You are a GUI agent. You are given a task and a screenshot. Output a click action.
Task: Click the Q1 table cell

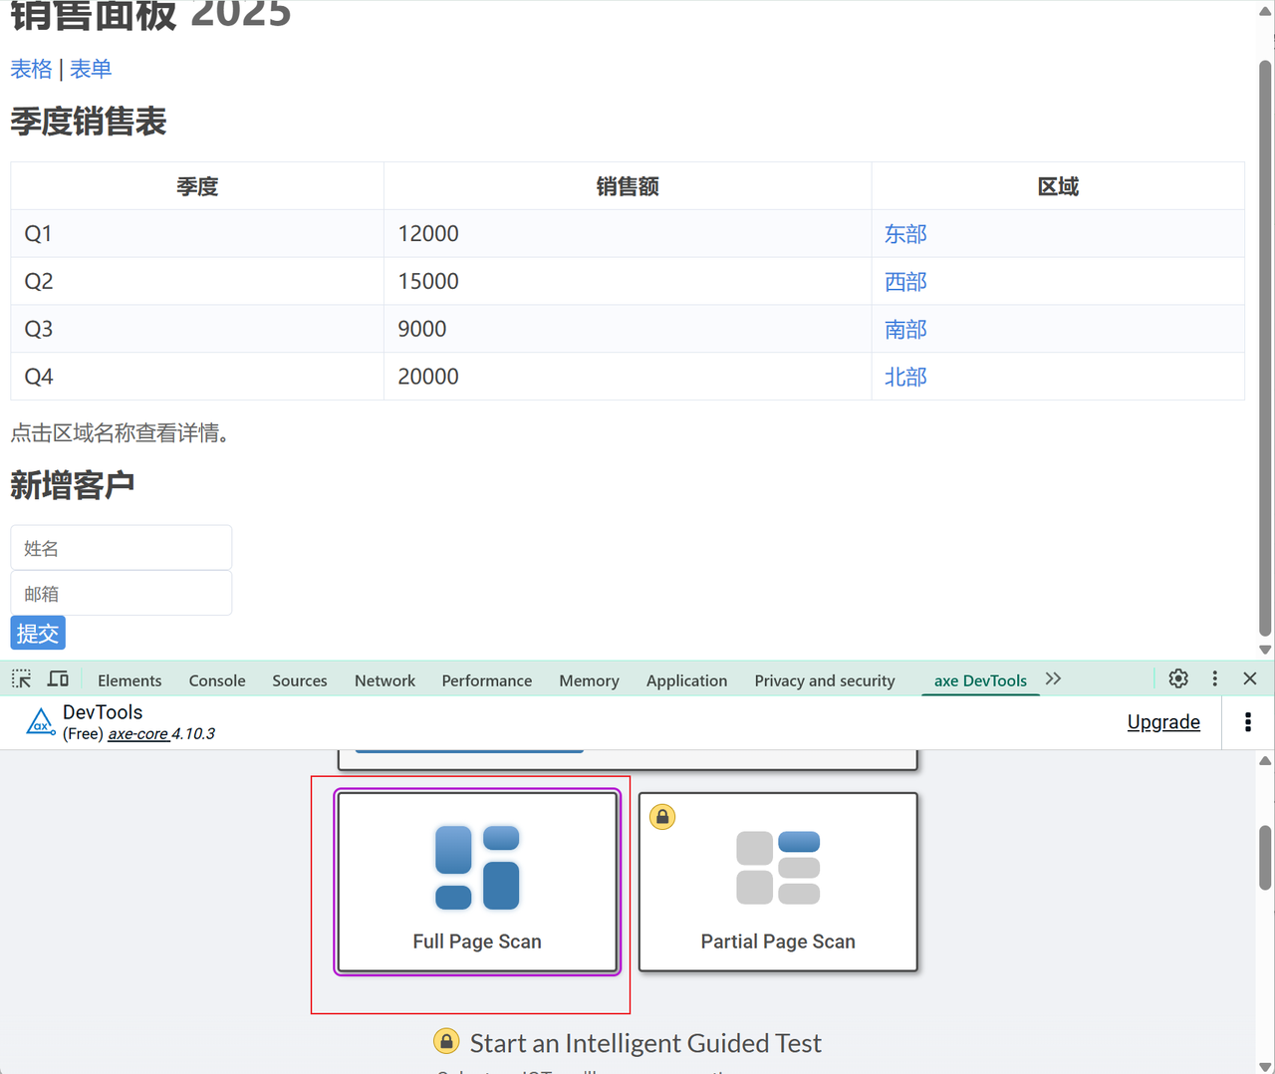coord(197,234)
